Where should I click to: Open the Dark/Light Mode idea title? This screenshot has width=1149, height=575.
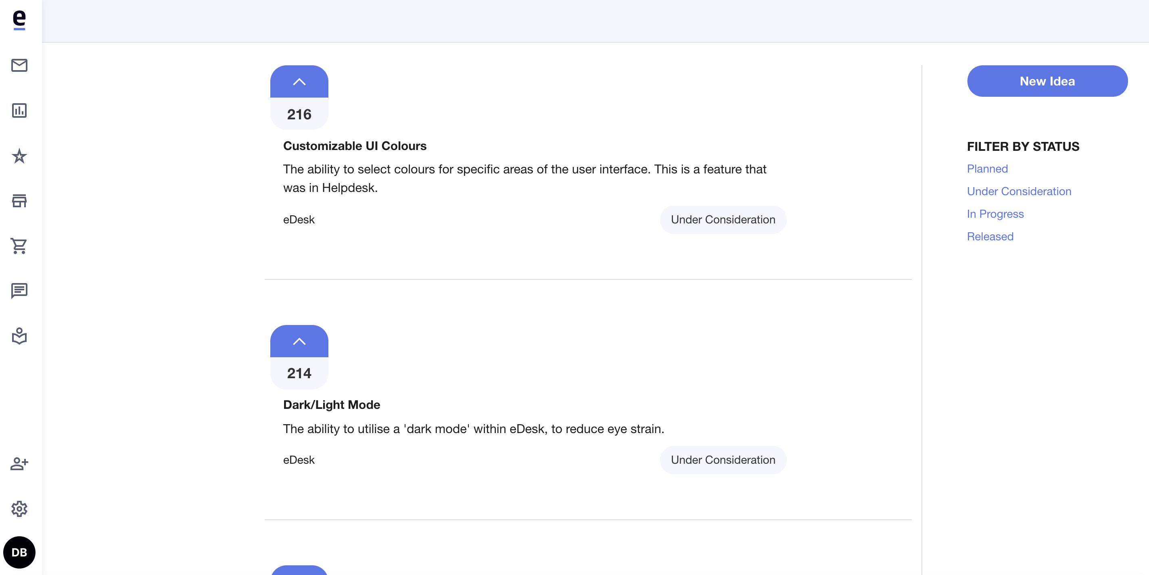pos(331,405)
